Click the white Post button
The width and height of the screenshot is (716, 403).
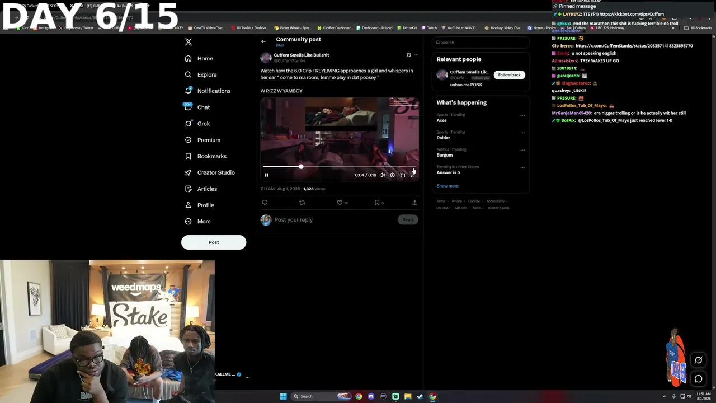[214, 242]
